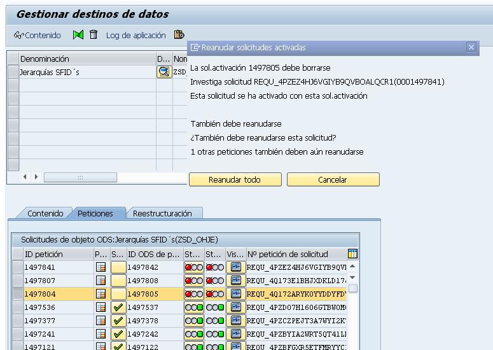The height and width of the screenshot is (350, 493).
Task: Close the Reanudar solicitudes activadas dialog
Action: [471, 47]
